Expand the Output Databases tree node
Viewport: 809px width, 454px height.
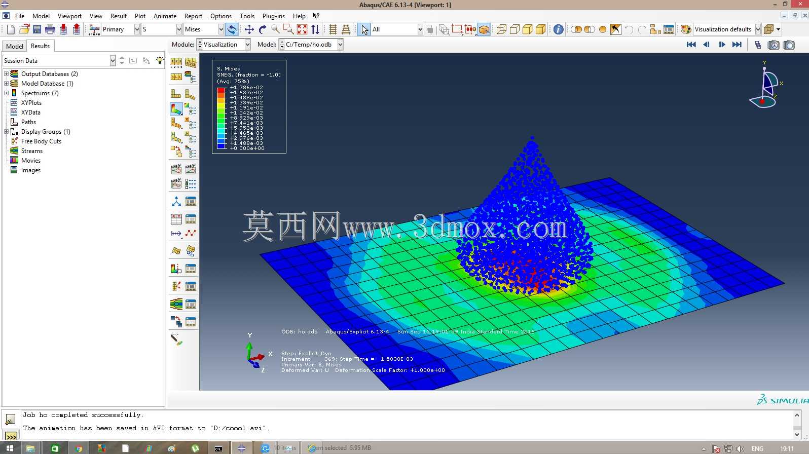[x=6, y=74]
